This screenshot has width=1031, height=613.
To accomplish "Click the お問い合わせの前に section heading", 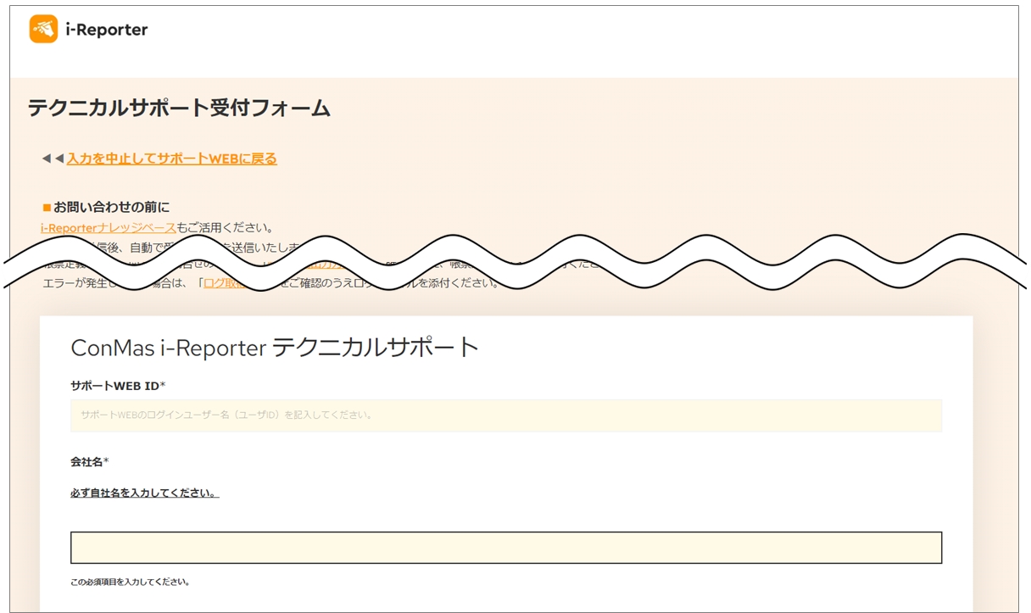I will coord(111,207).
